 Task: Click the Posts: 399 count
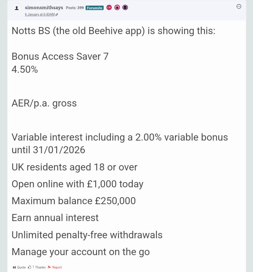[75, 8]
